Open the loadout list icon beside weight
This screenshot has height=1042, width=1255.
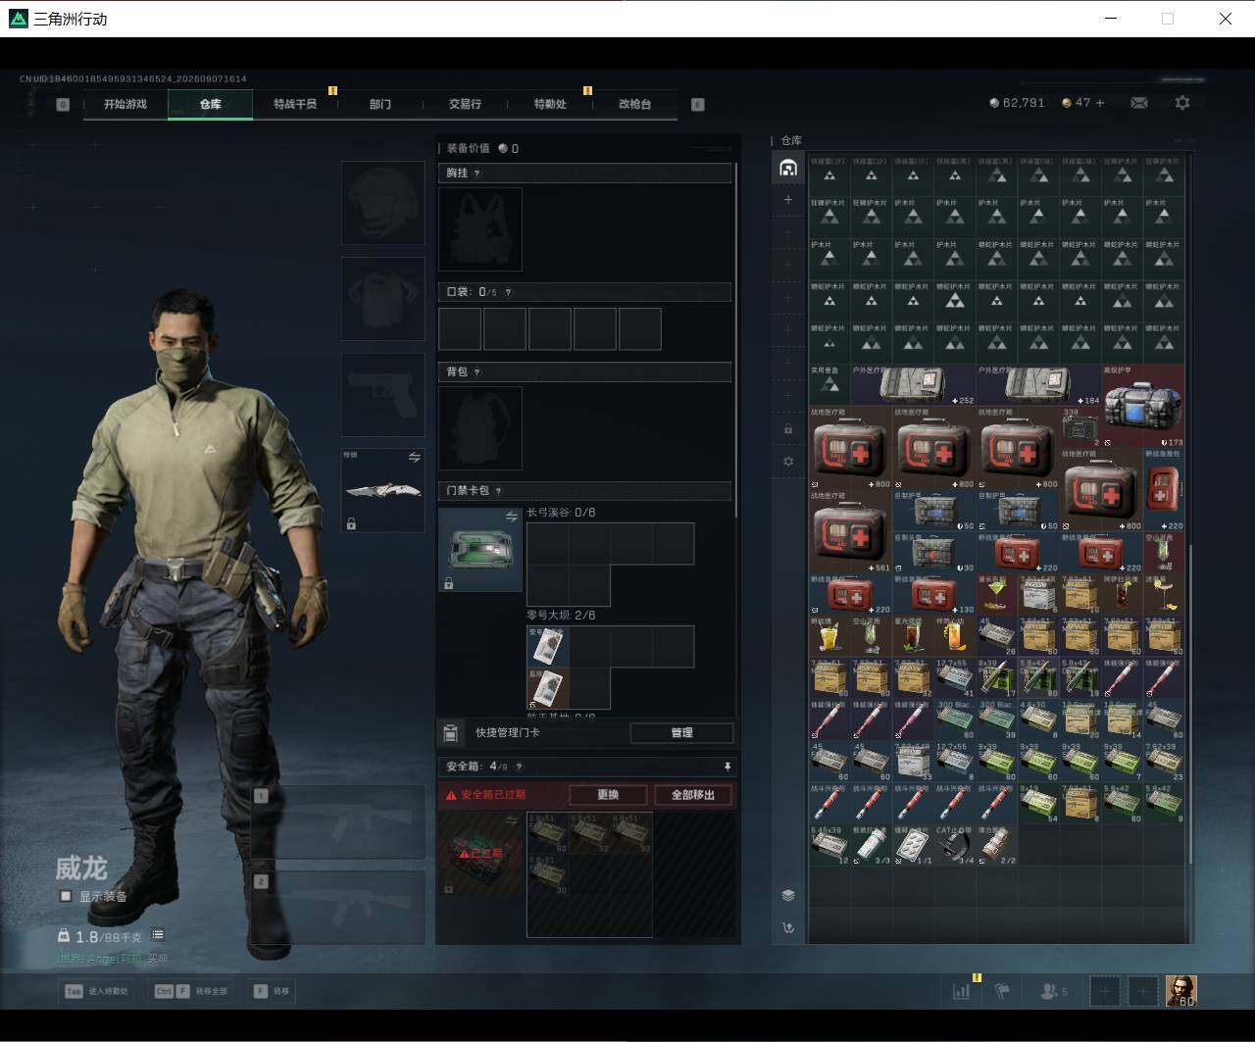coord(158,935)
